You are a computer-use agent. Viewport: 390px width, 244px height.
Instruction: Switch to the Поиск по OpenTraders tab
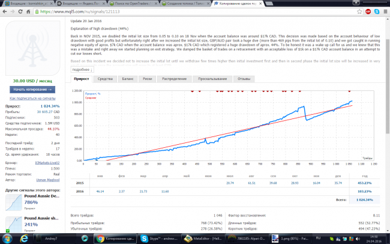(x=133, y=4)
